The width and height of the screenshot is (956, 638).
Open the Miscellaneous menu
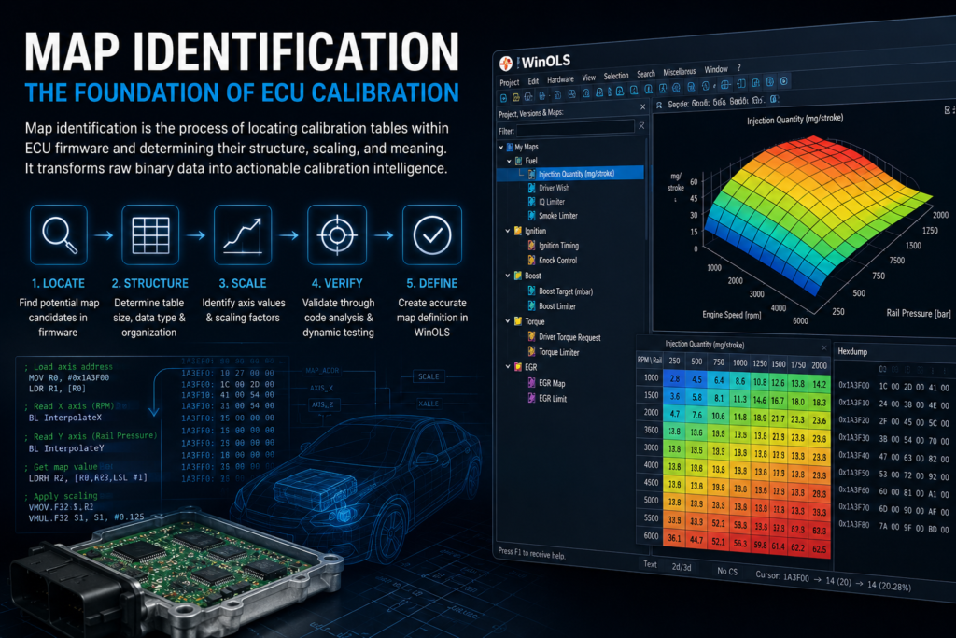point(680,71)
